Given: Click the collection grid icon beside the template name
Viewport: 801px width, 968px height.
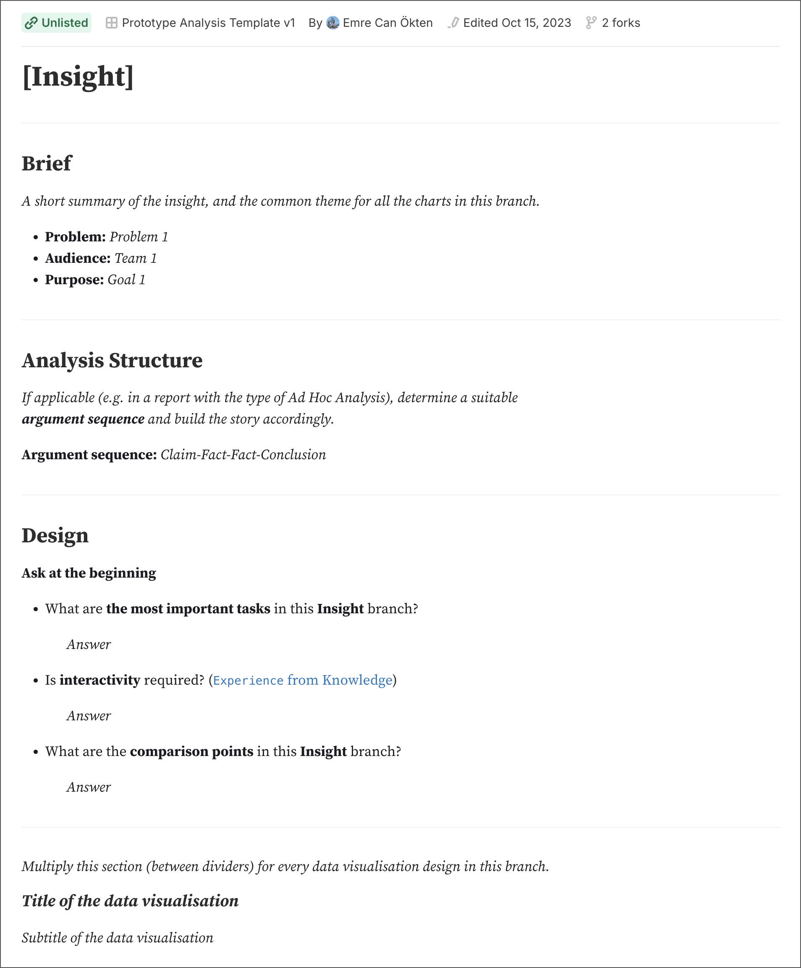Looking at the screenshot, I should coord(111,23).
